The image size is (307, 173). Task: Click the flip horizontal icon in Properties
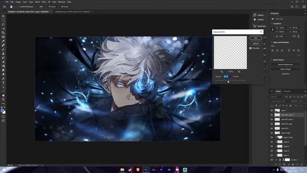point(294,37)
